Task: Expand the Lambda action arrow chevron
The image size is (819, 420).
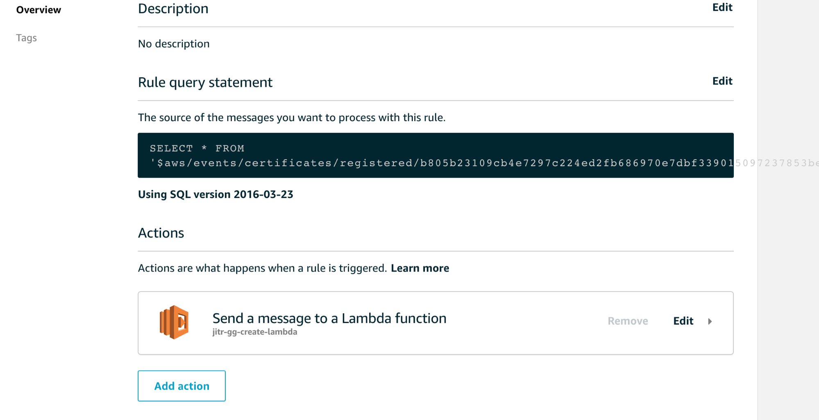Action: click(x=710, y=321)
